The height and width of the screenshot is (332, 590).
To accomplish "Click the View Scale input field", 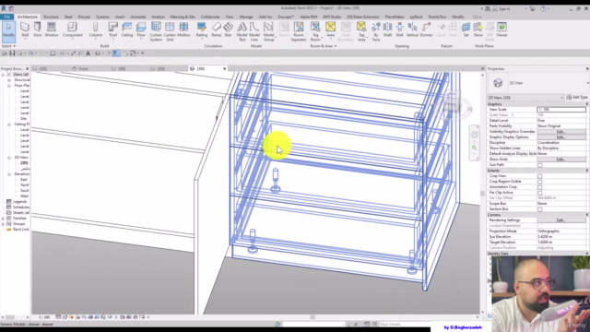I will point(561,110).
